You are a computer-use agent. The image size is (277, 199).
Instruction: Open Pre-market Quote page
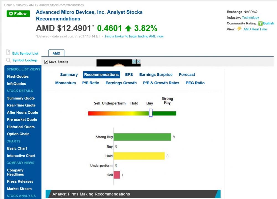(x=22, y=119)
